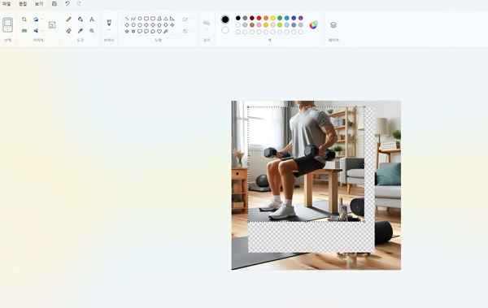Click the selection's bottom-right corner handle
This screenshot has width=488, height=308.
point(364,221)
